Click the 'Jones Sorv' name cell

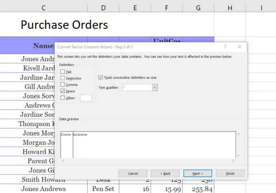pyautogui.click(x=27, y=96)
